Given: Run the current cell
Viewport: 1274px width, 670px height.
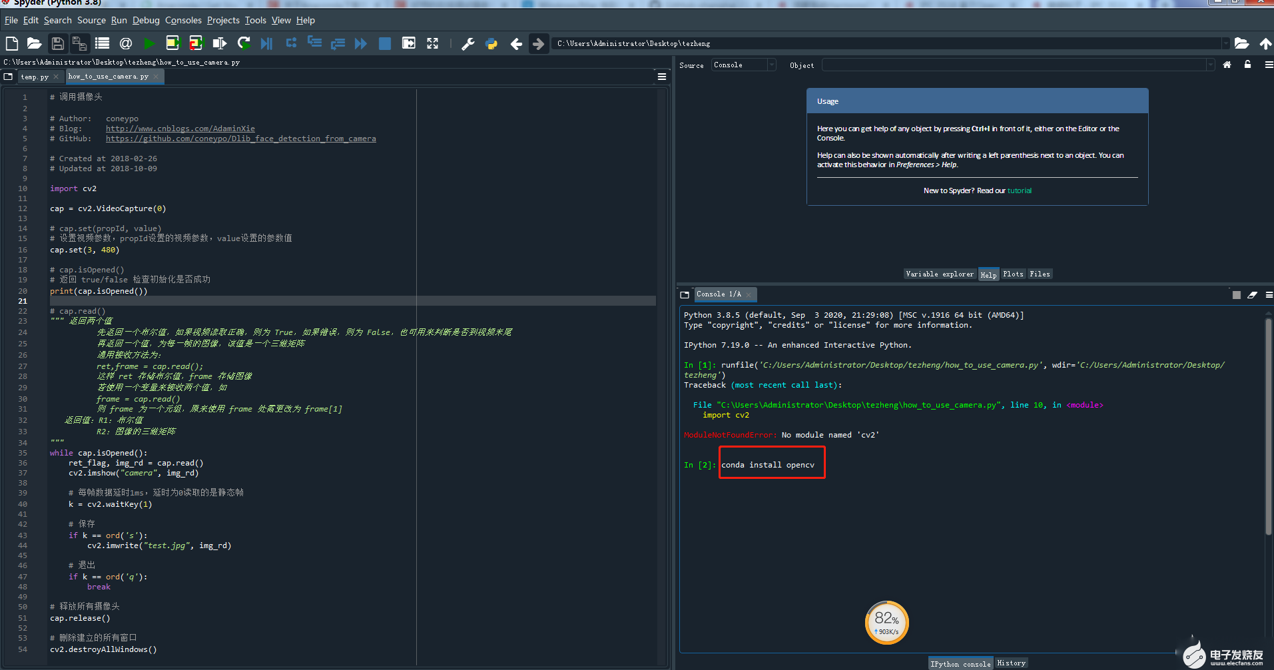Looking at the screenshot, I should (172, 44).
